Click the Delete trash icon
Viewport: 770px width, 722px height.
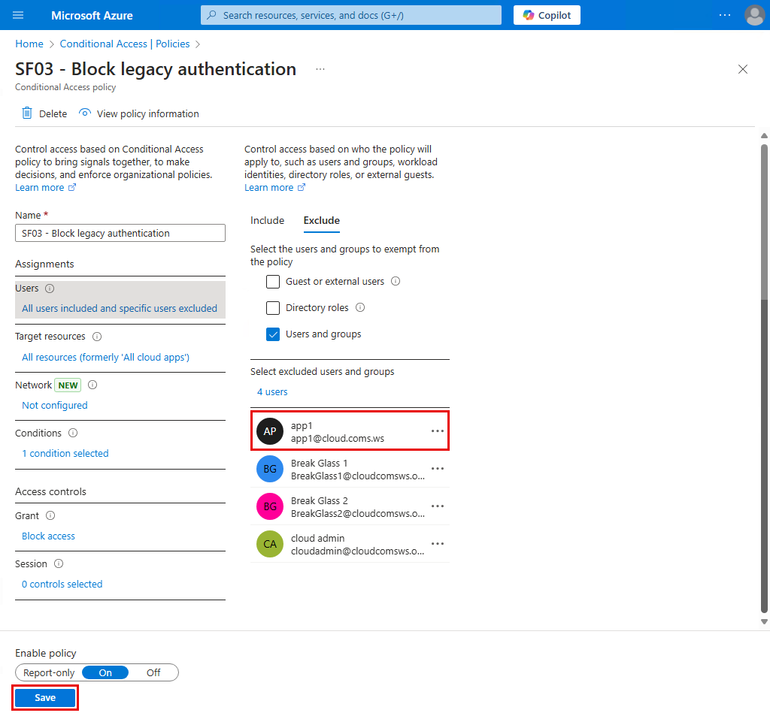(x=27, y=113)
